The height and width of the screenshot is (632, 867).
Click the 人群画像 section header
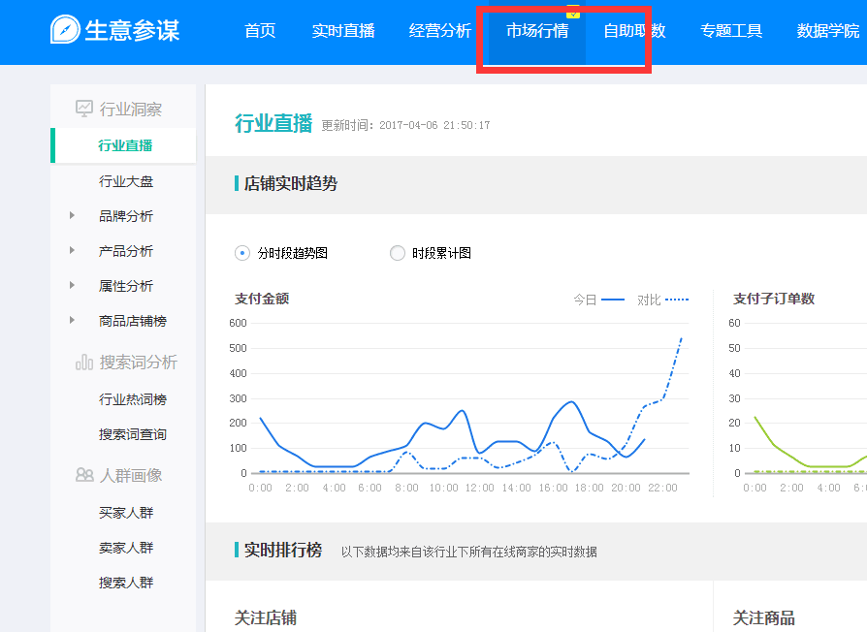[x=131, y=475]
